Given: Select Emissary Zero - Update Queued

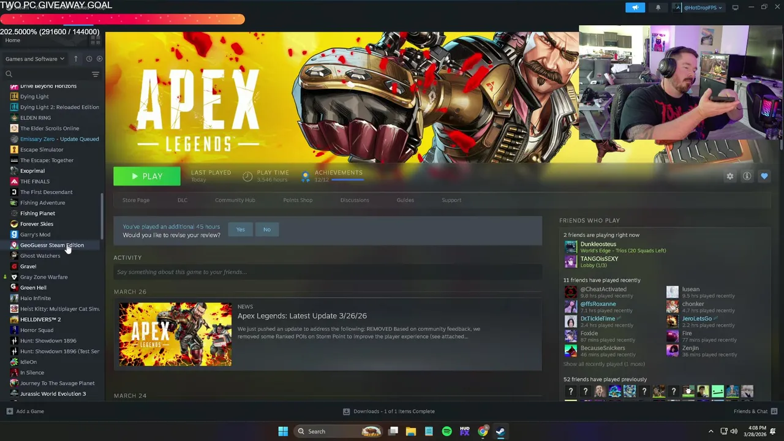Looking at the screenshot, I should tap(59, 139).
